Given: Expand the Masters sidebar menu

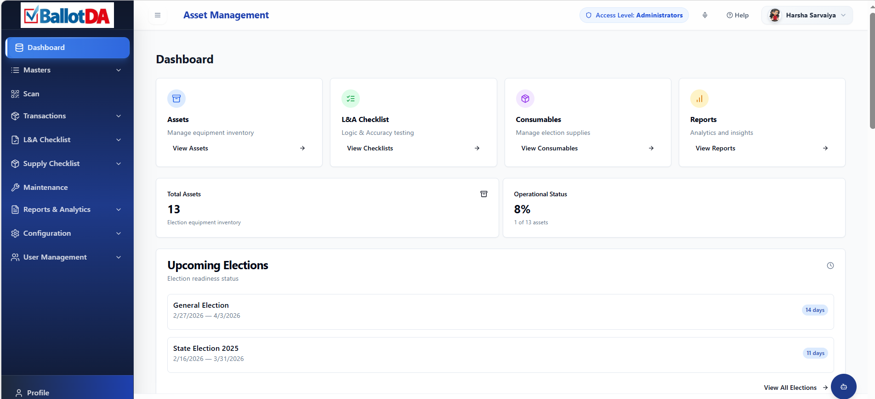Looking at the screenshot, I should [67, 70].
